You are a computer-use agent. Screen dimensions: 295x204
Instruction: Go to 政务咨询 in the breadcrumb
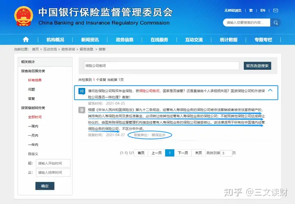click(x=68, y=49)
